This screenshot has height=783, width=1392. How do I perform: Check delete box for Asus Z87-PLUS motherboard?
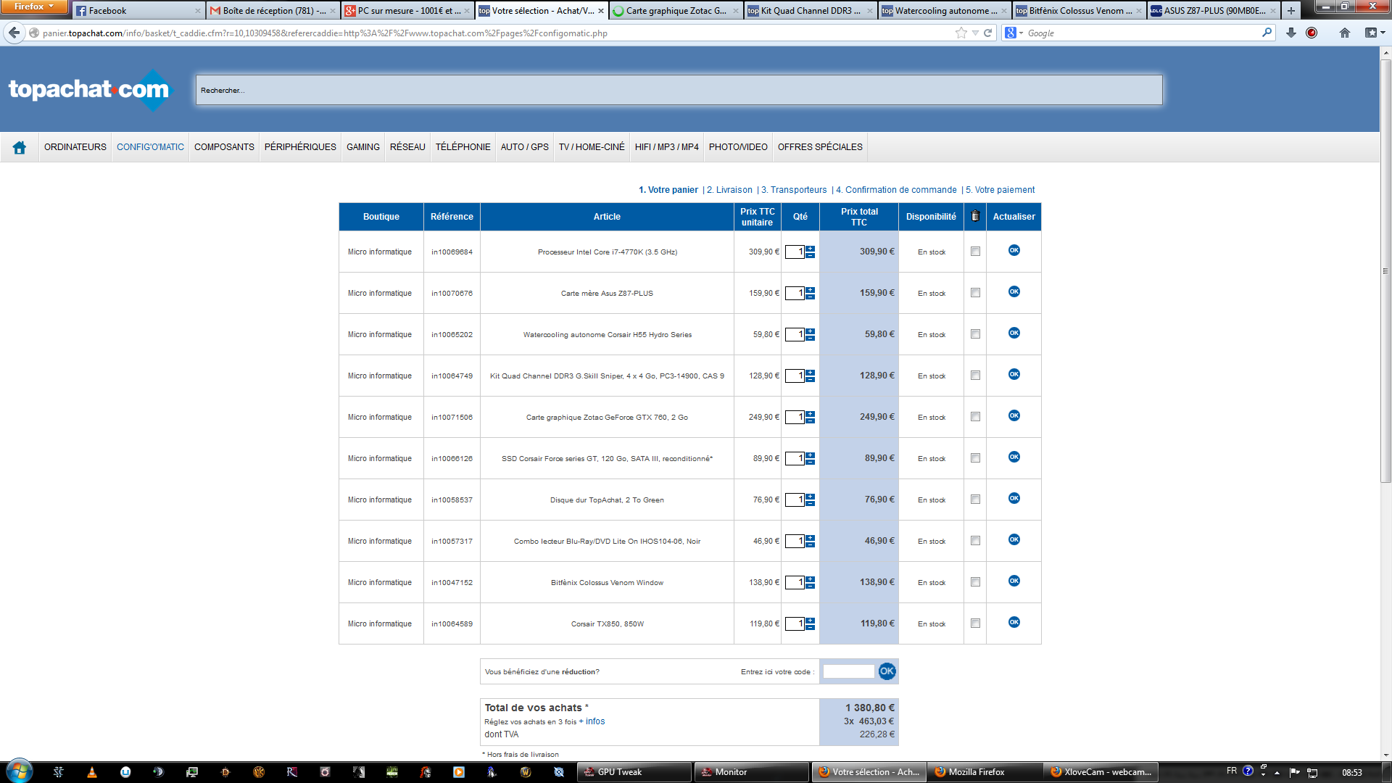tap(975, 293)
